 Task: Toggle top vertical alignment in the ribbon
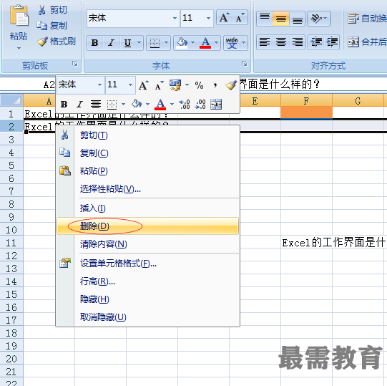click(265, 19)
